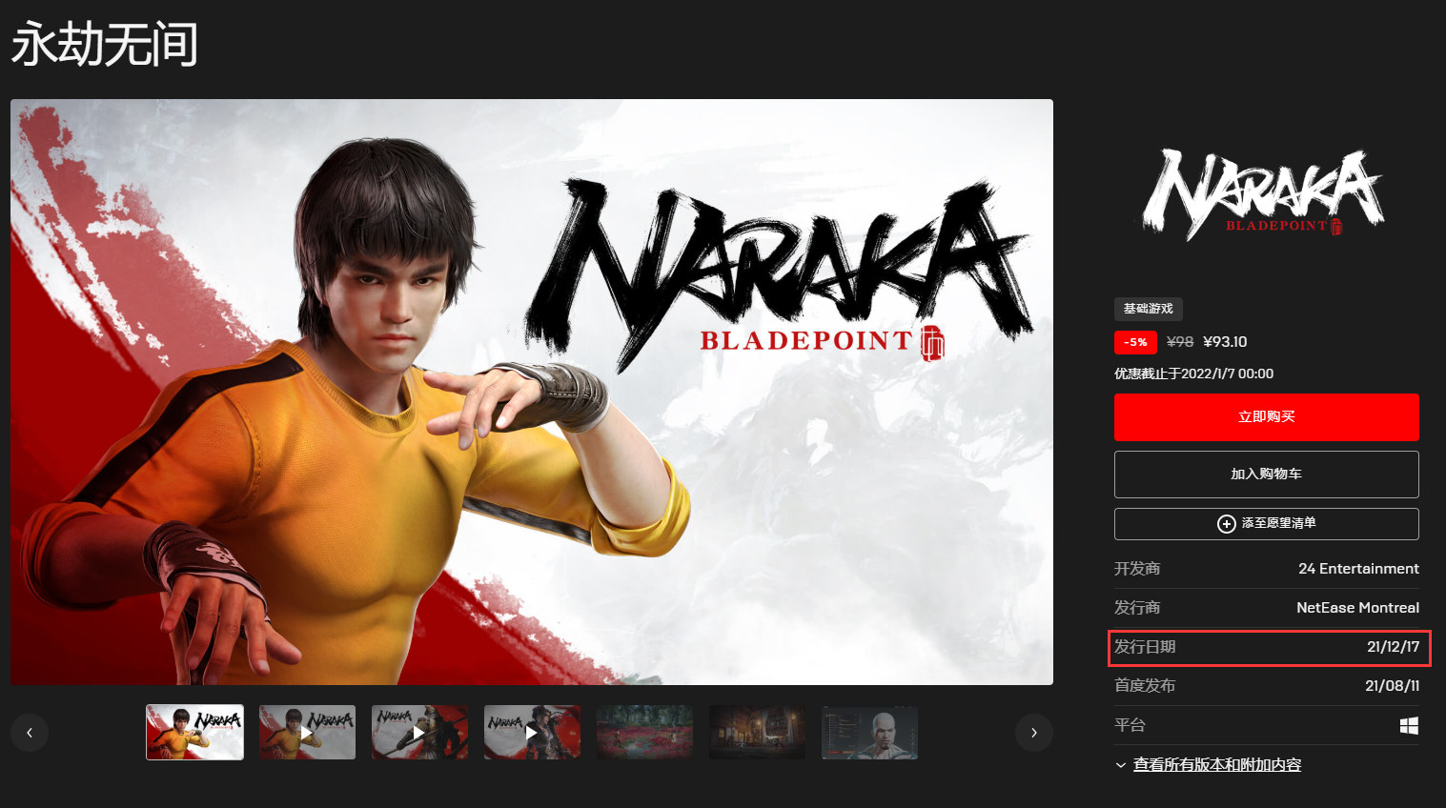Image resolution: width=1446 pixels, height=808 pixels.
Task: Open the dark building screenshot thumbnail
Action: (x=757, y=733)
